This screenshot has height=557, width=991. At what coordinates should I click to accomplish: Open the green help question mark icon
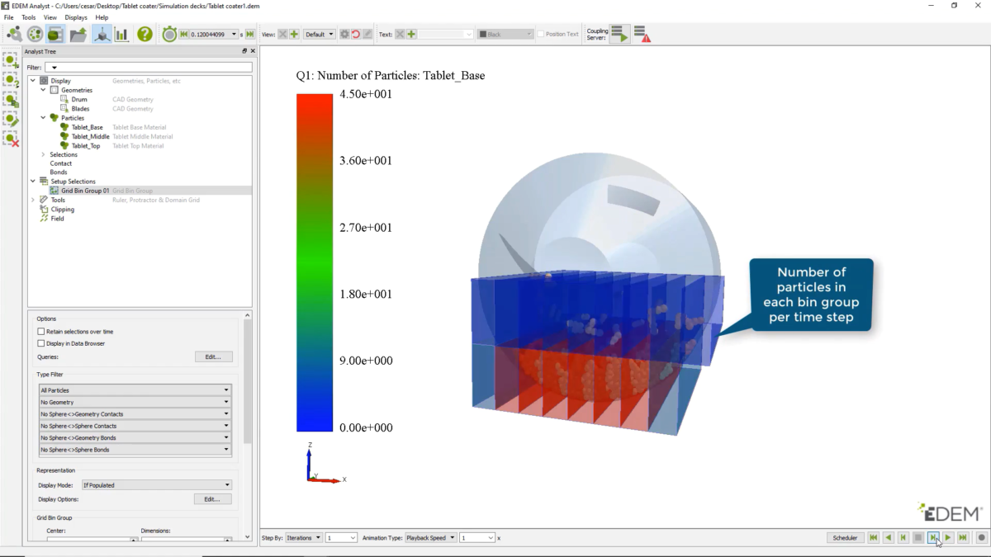145,34
